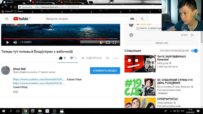
Task: Open Топ10 ЗАБРОШЕННЫХ Каналов thumbnail
Action: tap(140, 64)
